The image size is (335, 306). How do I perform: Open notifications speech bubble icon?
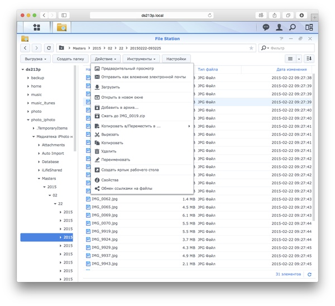point(266,27)
